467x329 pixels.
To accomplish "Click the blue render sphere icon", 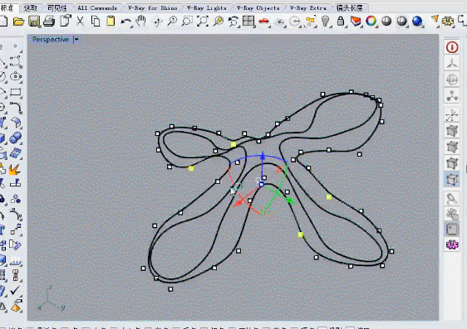I will pos(417,21).
